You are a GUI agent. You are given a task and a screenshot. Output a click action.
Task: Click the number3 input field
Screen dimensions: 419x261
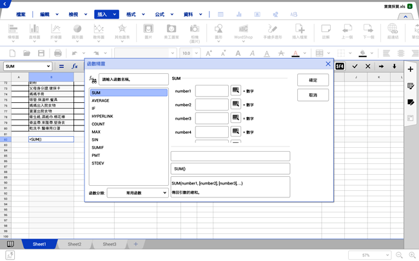tap(212, 118)
